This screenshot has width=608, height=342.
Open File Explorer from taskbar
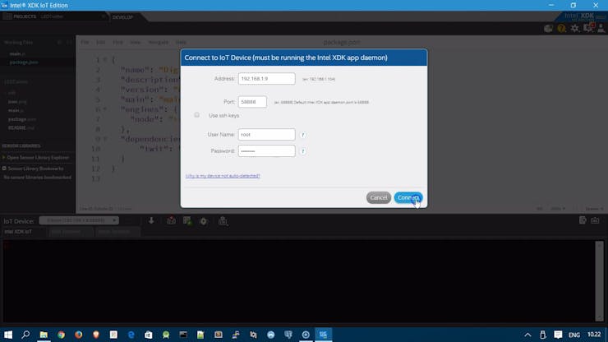pos(44,335)
